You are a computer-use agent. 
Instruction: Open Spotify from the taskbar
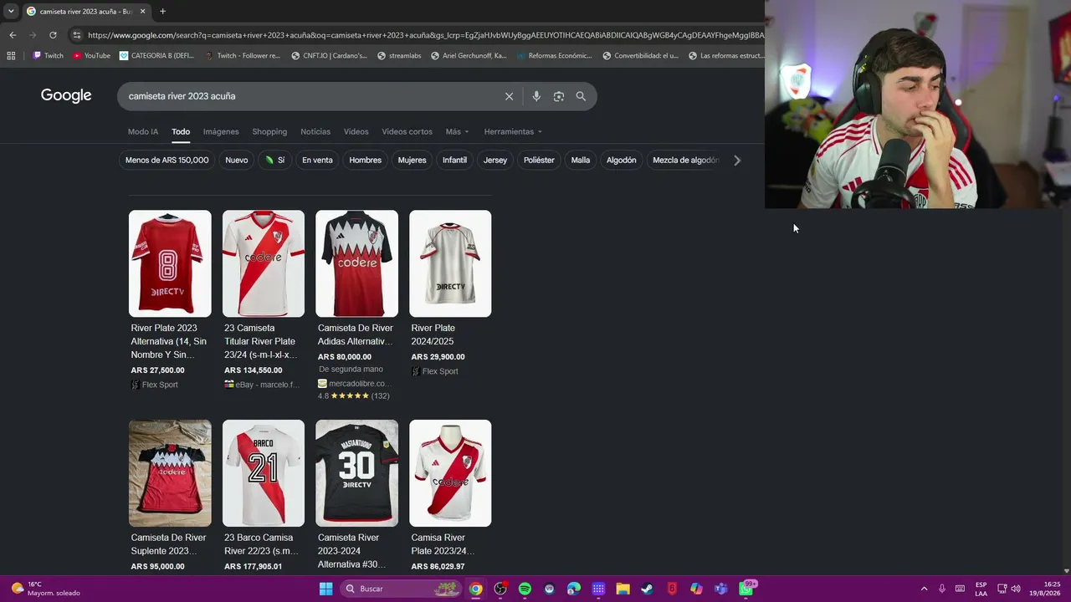tap(525, 589)
